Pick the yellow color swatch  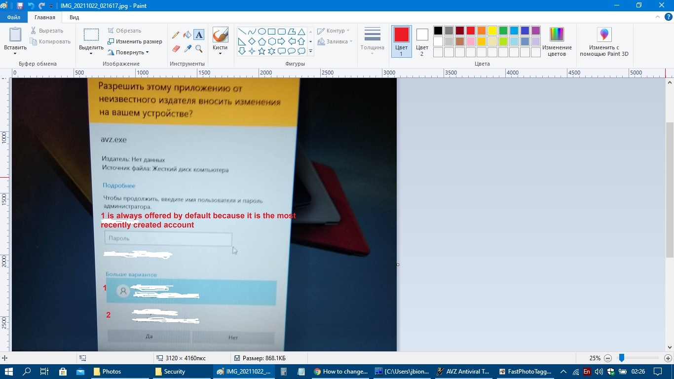[x=492, y=31]
